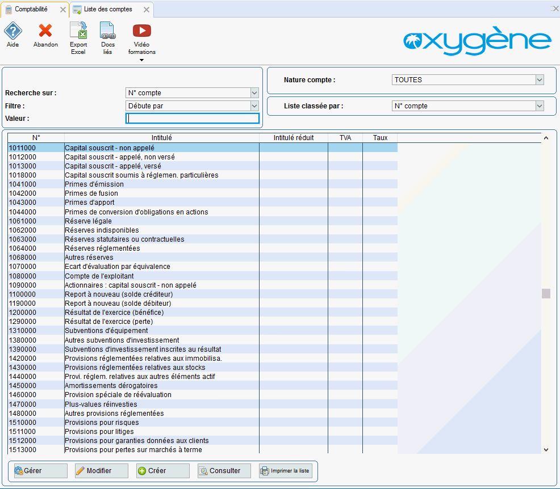Open the Filtre dropdown
Image resolution: width=560 pixels, height=489 pixels.
click(x=254, y=106)
